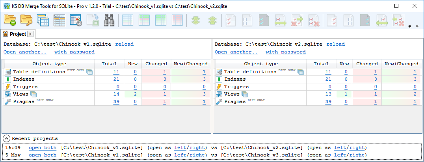Click 'Open another..' under the Chinook_v1 database

25,52
